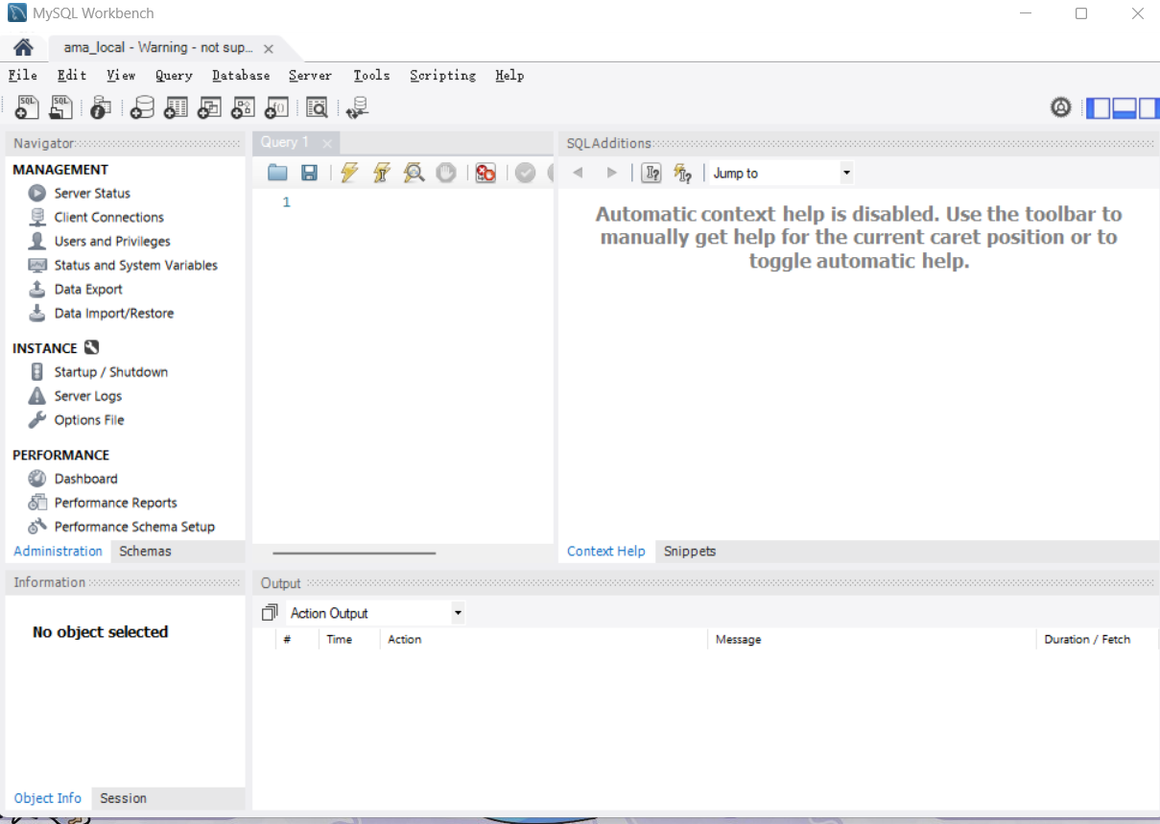The height and width of the screenshot is (824, 1160).
Task: Run EXPLAIN on the current statement icon
Action: [x=414, y=173]
